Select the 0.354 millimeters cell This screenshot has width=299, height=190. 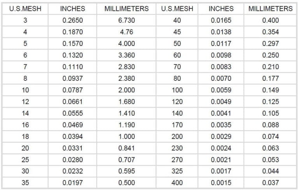(x=271, y=32)
